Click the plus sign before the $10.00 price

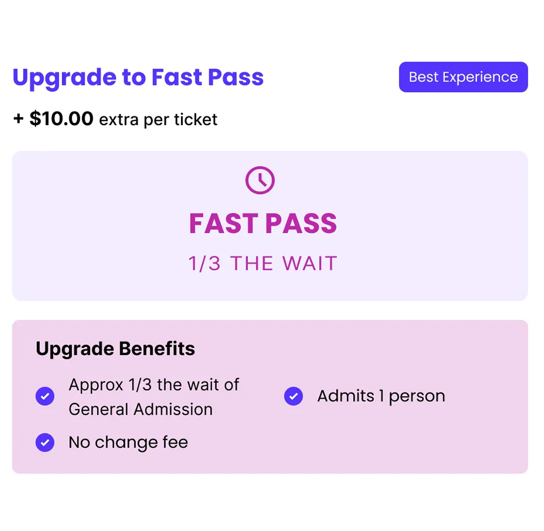(19, 119)
